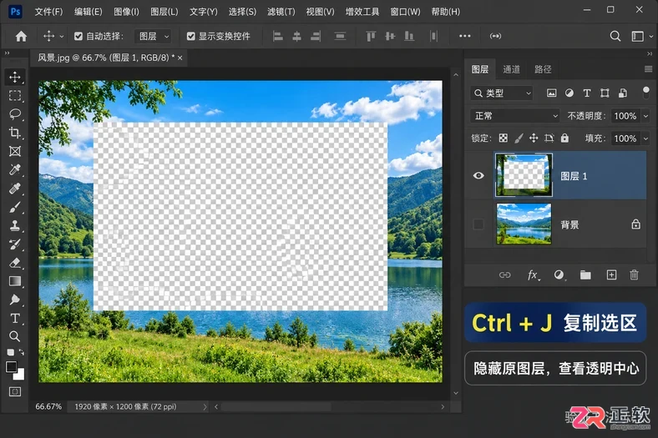The image size is (658, 438).
Task: Select the 背景 layer thumbnail
Action: tap(524, 224)
